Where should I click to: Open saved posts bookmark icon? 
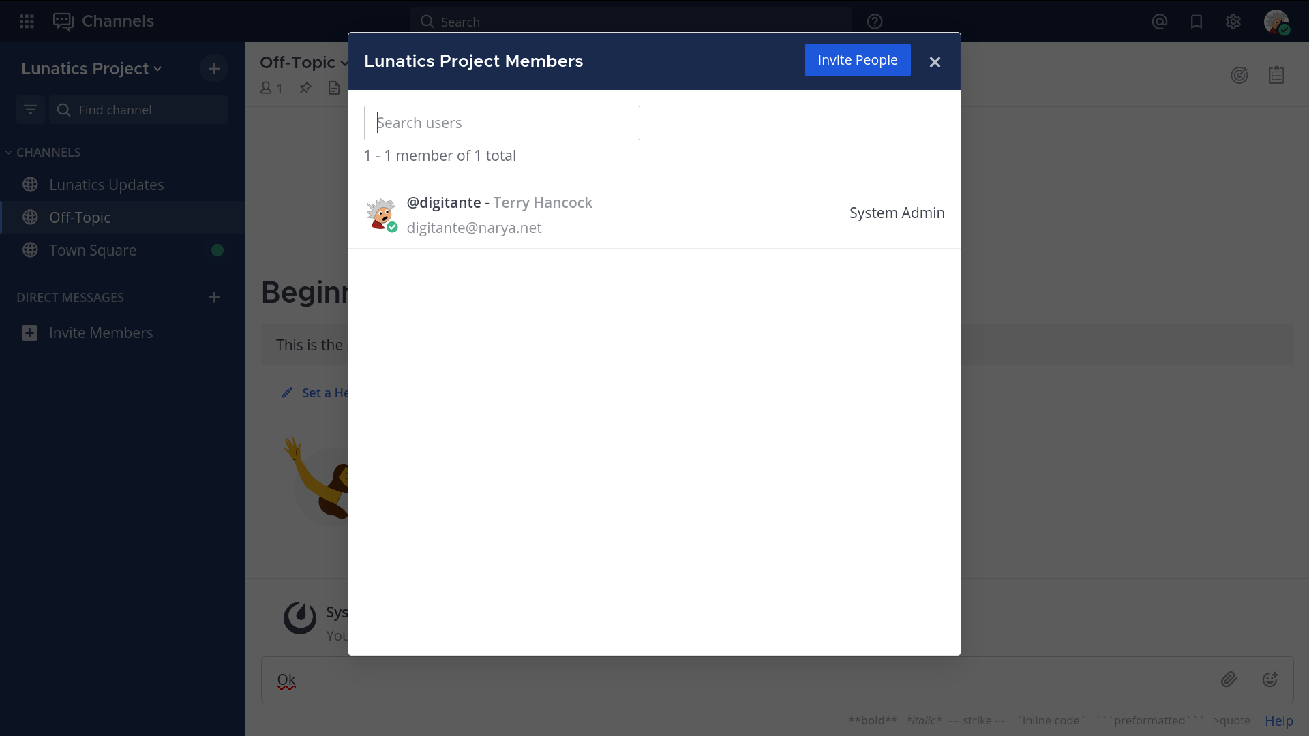pos(1197,22)
